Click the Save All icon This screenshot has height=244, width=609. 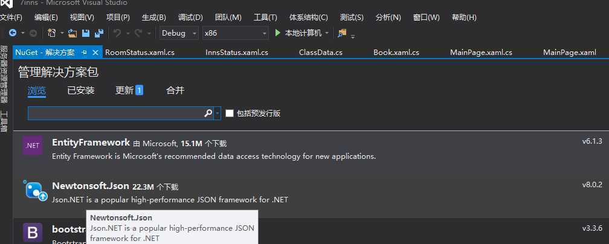tap(99, 33)
